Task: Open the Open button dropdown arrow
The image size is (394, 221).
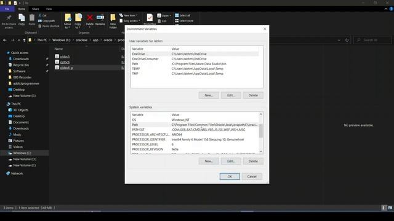Action: click(170, 15)
